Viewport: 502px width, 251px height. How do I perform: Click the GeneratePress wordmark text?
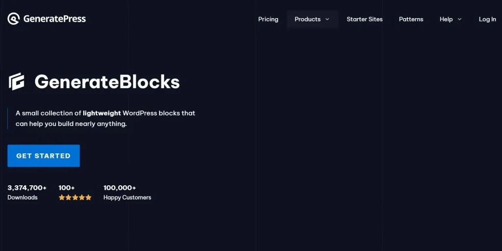point(54,19)
